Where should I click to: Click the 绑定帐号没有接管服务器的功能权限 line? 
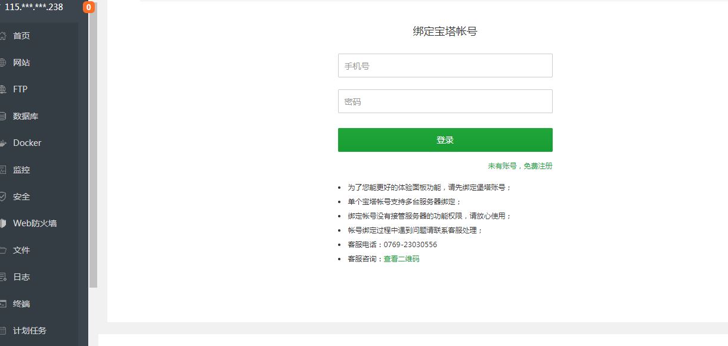(x=430, y=216)
